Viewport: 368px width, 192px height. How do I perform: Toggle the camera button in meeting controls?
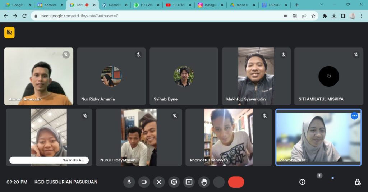pos(144,182)
